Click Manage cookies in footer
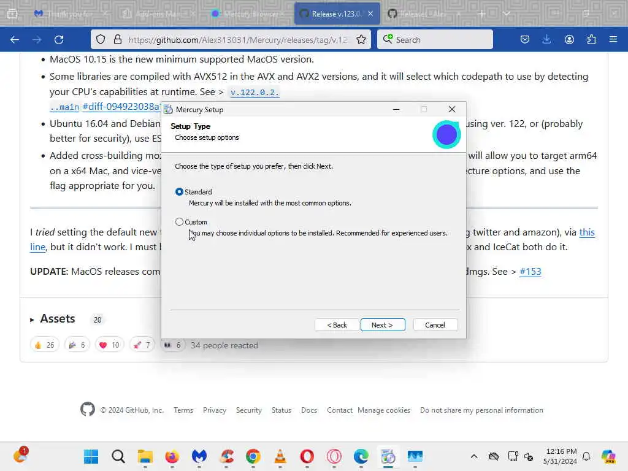 pos(384,410)
